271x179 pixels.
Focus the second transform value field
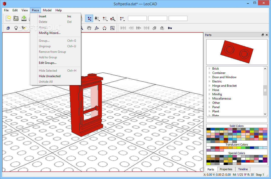158,18
